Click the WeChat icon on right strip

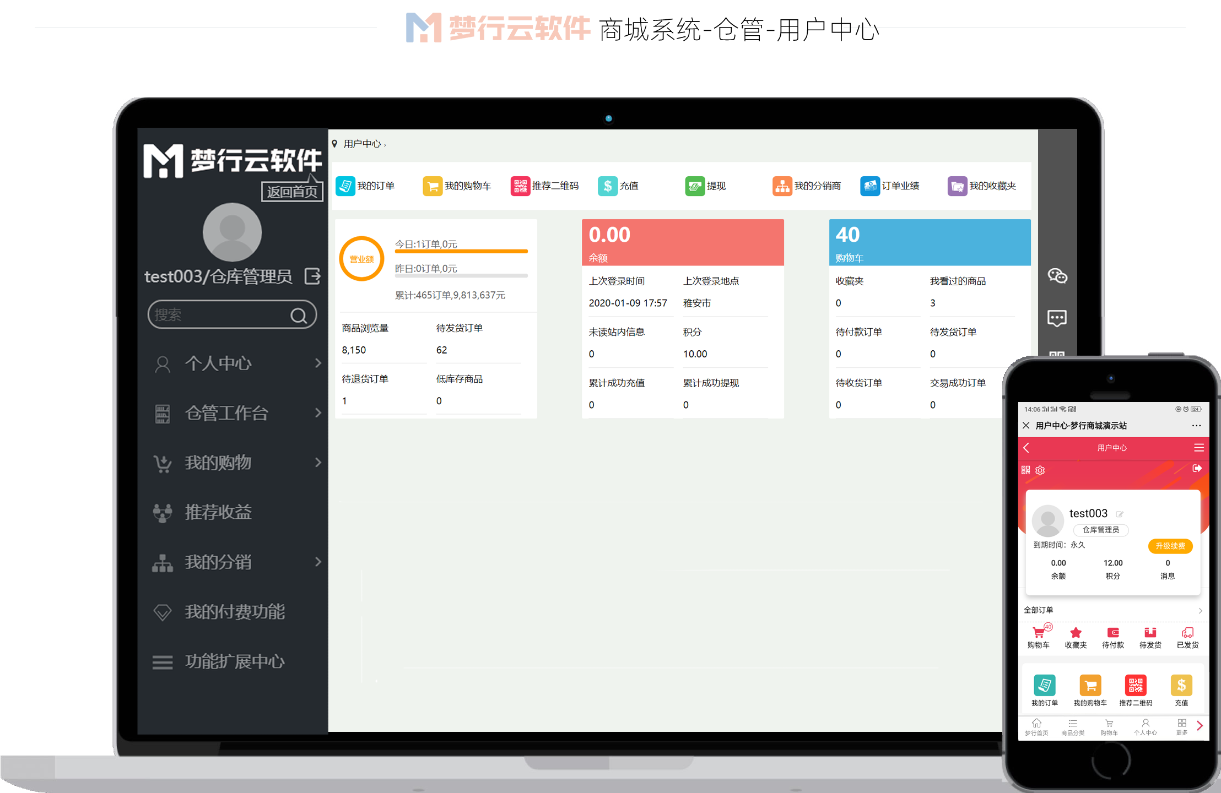1057,275
